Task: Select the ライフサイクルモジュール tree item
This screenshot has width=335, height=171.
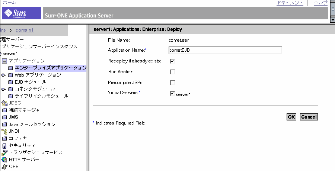Action: pos(42,96)
